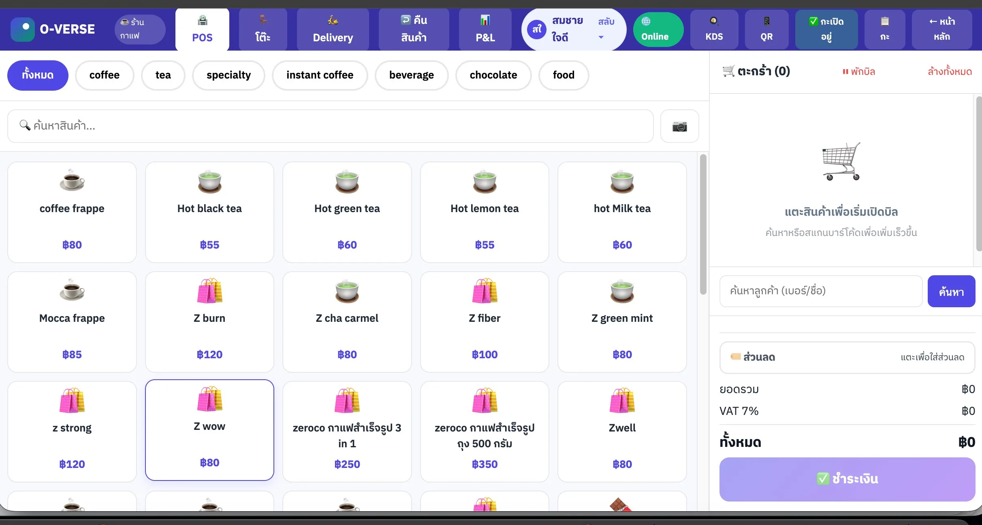Open the KDS kitchen display
Viewport: 982px width, 525px height.
714,30
